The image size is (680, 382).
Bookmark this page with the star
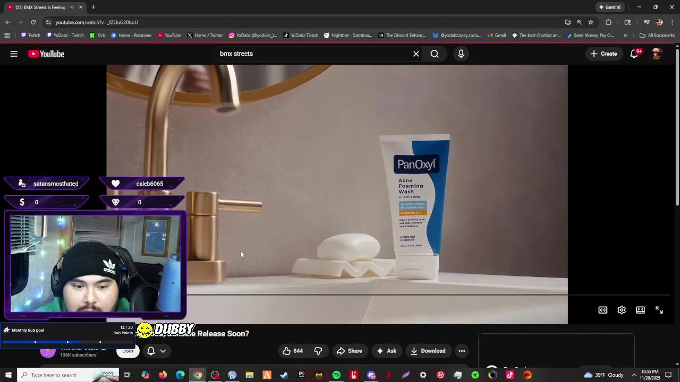(591, 22)
